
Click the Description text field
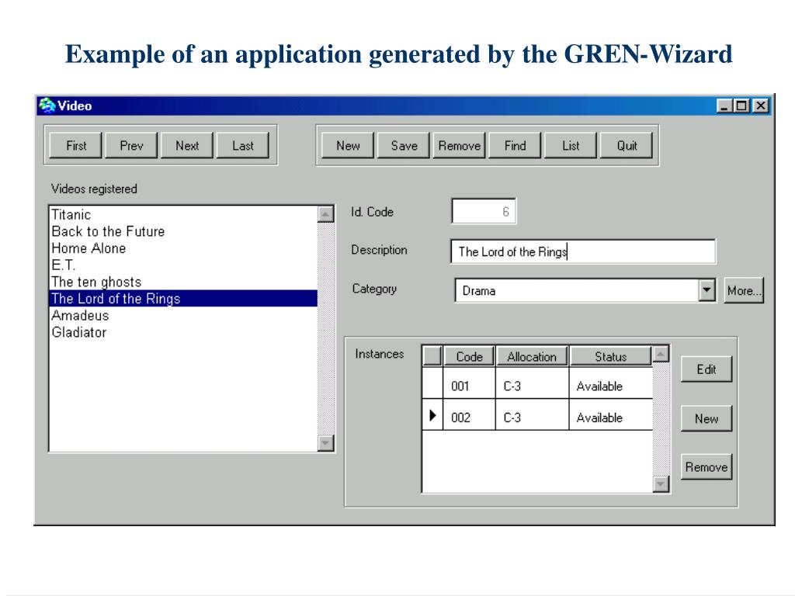coord(583,251)
